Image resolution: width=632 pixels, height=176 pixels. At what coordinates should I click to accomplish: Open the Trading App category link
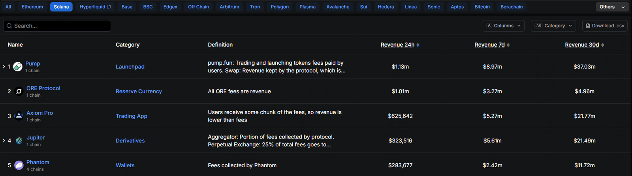(x=132, y=116)
